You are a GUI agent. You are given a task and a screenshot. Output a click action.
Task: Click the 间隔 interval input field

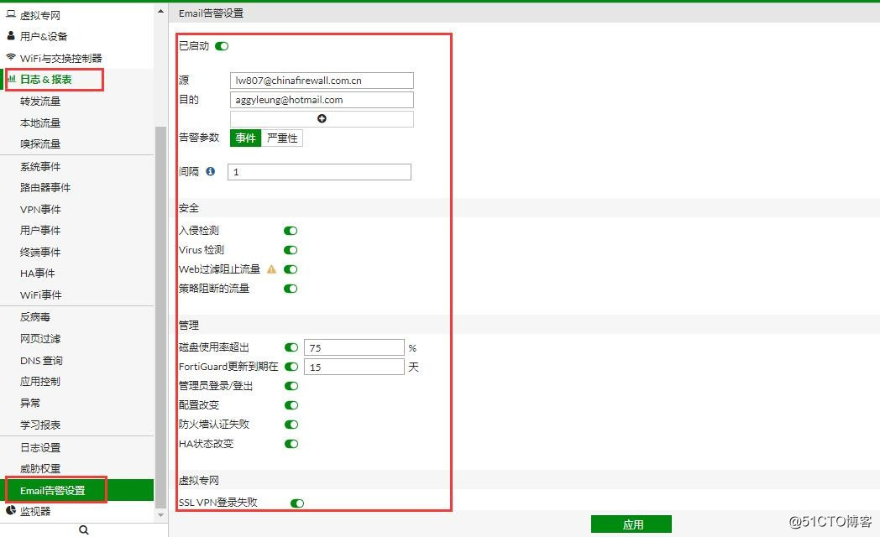click(x=319, y=171)
